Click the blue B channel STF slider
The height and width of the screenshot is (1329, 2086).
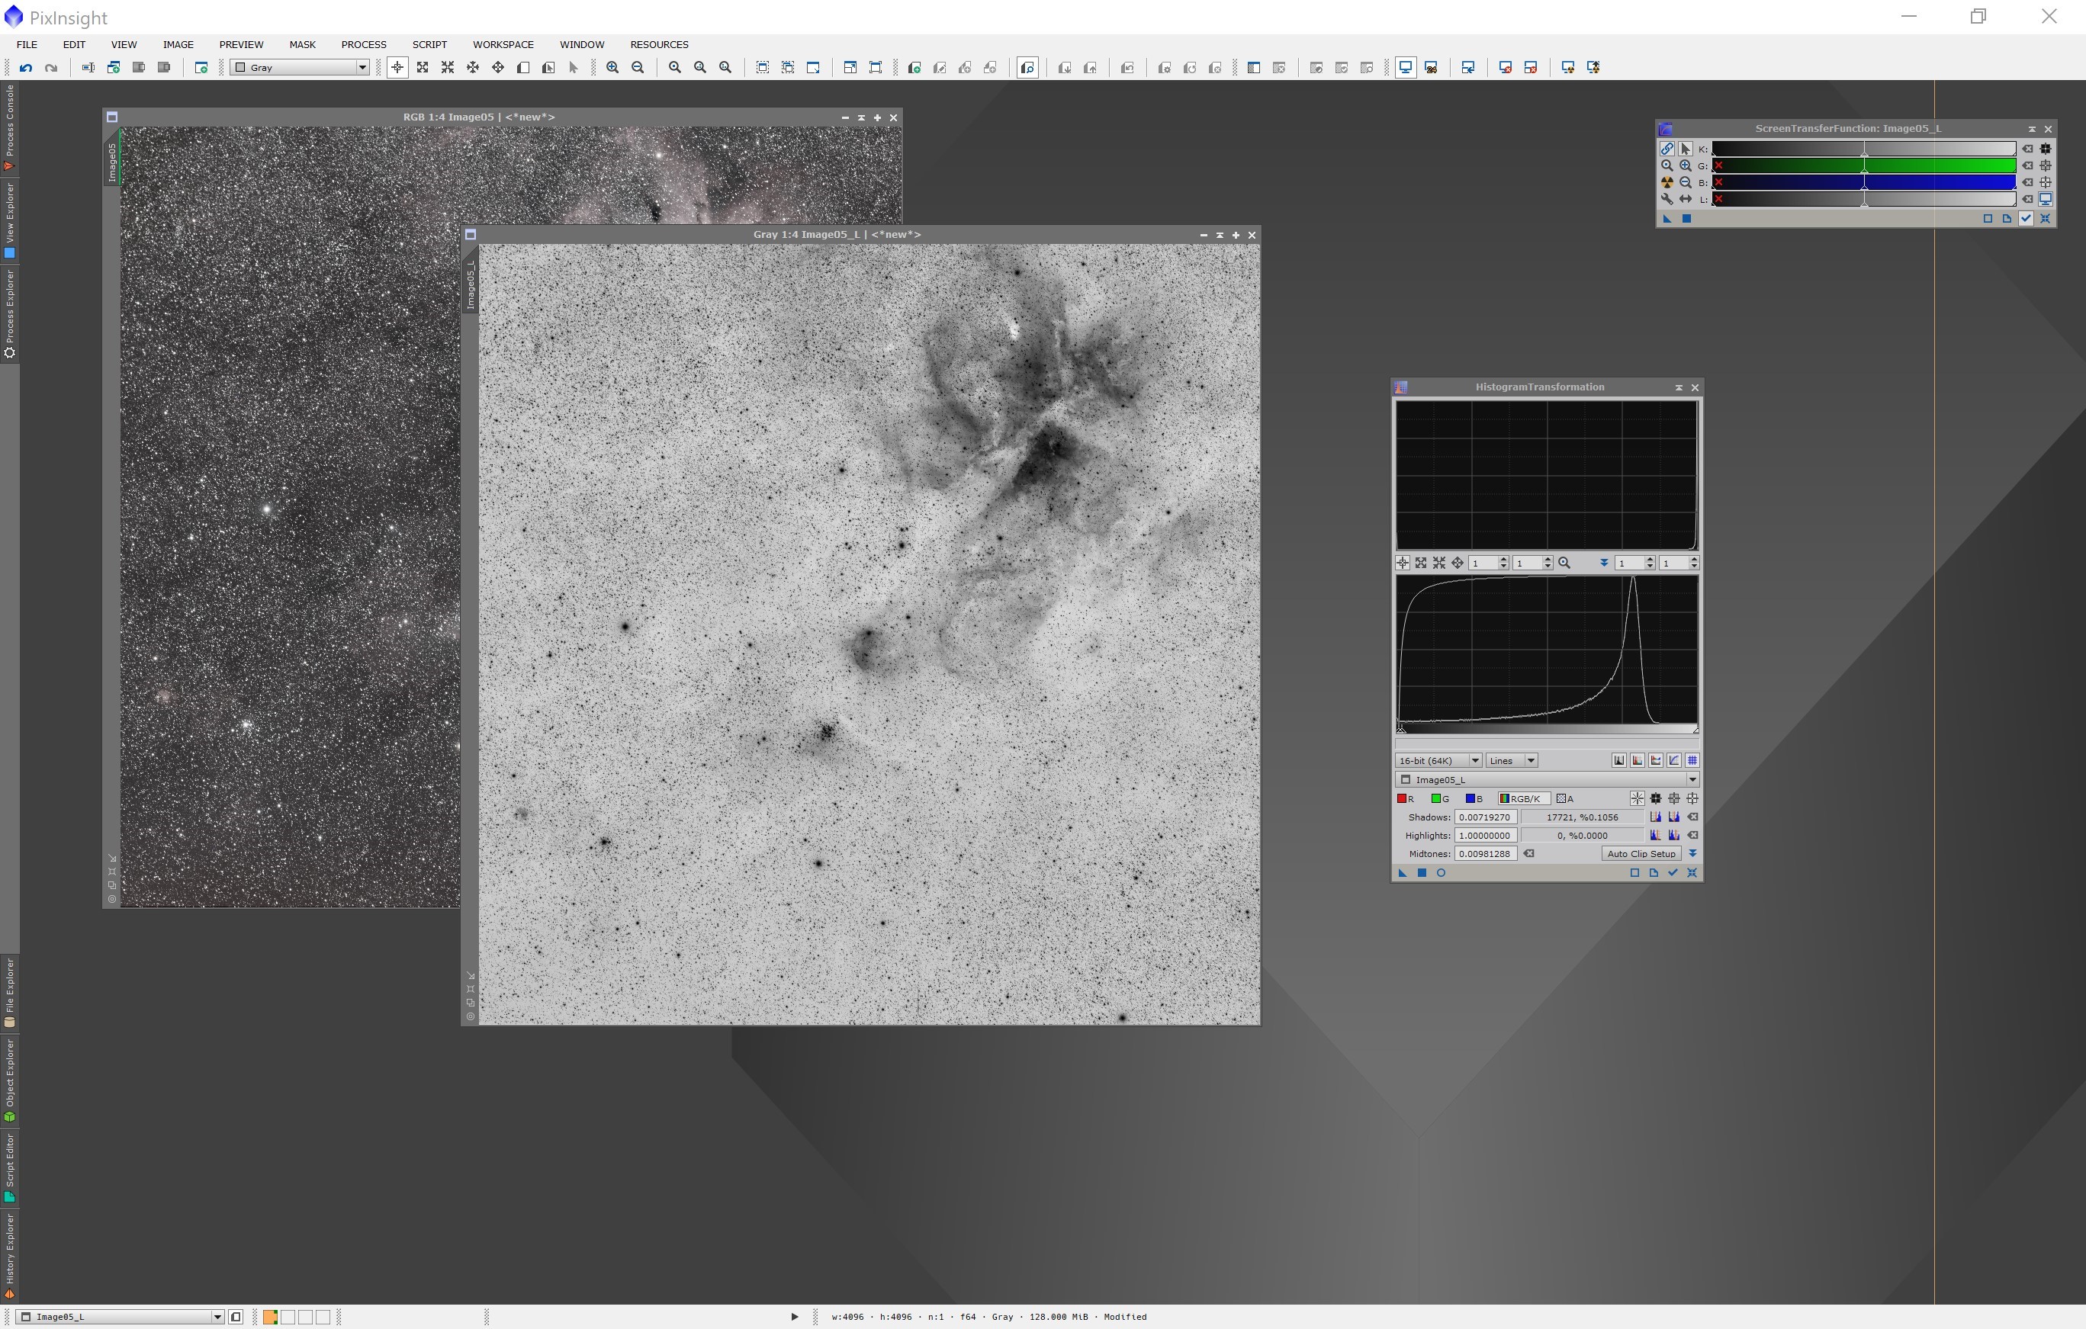pos(1863,183)
